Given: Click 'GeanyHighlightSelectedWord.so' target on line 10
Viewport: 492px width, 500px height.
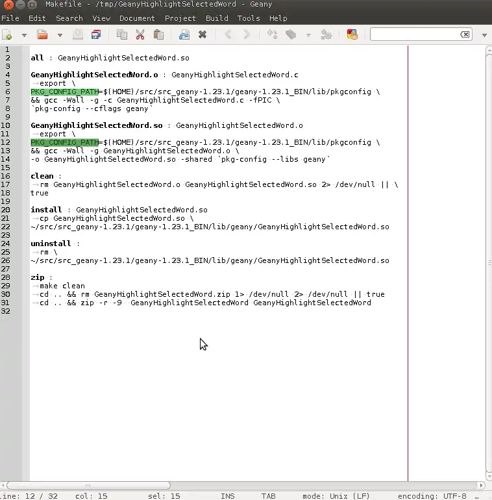Looking at the screenshot, I should coord(97,125).
